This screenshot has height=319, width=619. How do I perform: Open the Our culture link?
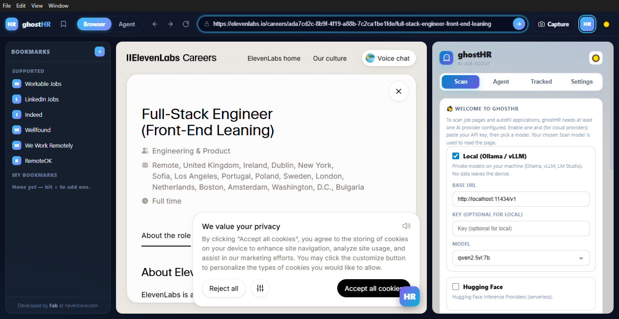[330, 58]
